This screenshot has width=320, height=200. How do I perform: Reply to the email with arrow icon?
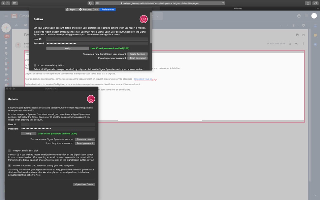pos(296,43)
